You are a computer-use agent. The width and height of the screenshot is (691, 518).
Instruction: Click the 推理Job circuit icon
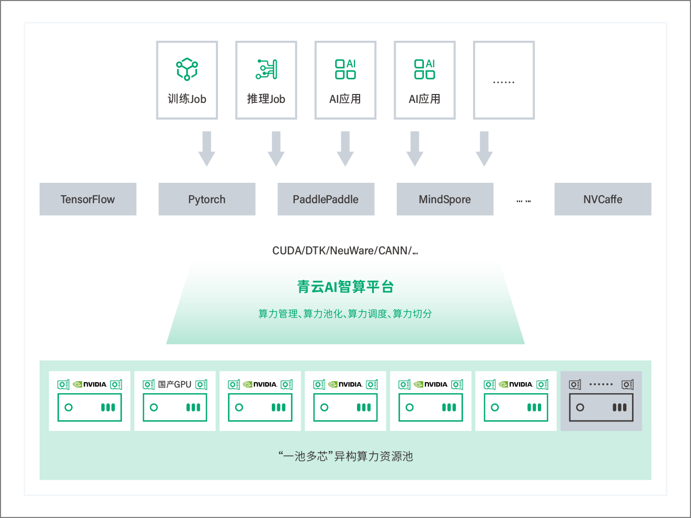point(266,69)
